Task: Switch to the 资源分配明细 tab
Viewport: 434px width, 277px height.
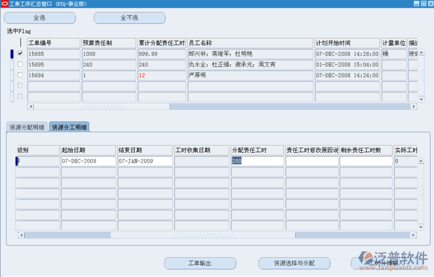Action: 26,127
